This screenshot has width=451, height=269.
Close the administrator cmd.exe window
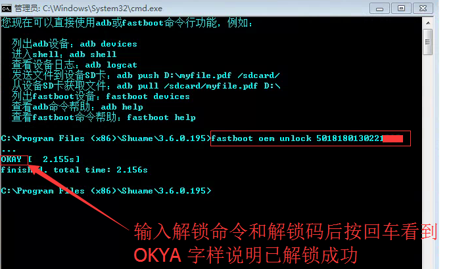[x=423, y=9]
